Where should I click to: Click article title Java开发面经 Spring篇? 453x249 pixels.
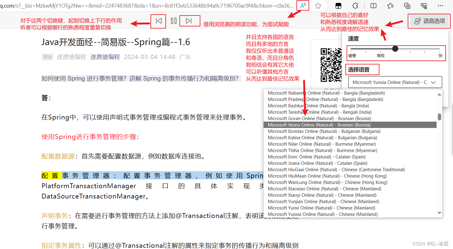(x=116, y=42)
